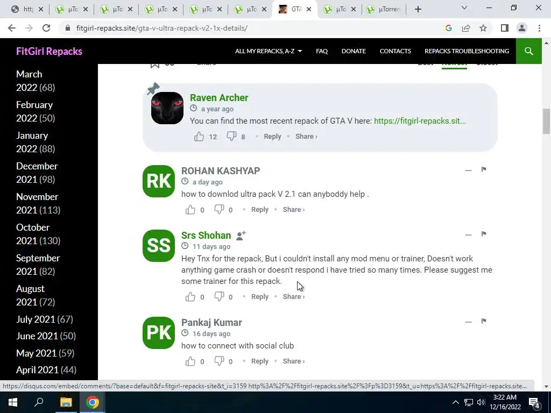
Task: View site information via the lock icon
Action: 68,28
